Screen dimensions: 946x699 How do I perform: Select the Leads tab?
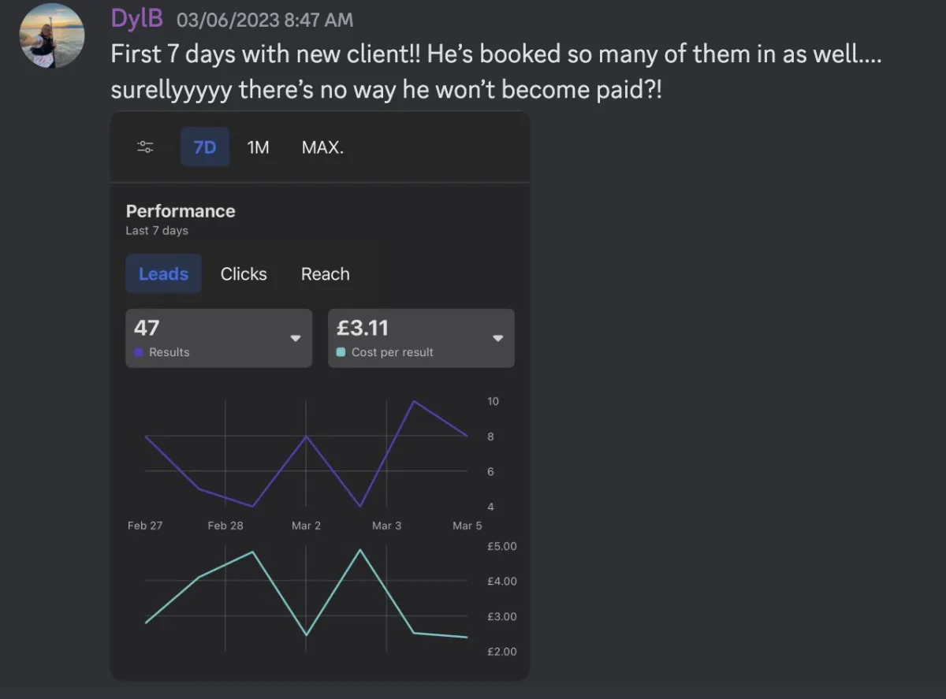coord(163,273)
